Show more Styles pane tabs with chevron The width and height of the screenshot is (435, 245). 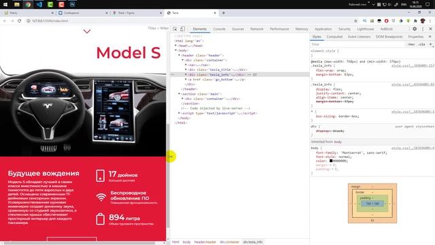tap(430, 37)
